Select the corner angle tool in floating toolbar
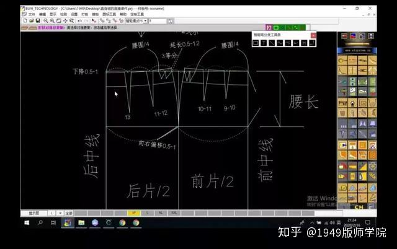This screenshot has width=397, height=249. (312, 43)
